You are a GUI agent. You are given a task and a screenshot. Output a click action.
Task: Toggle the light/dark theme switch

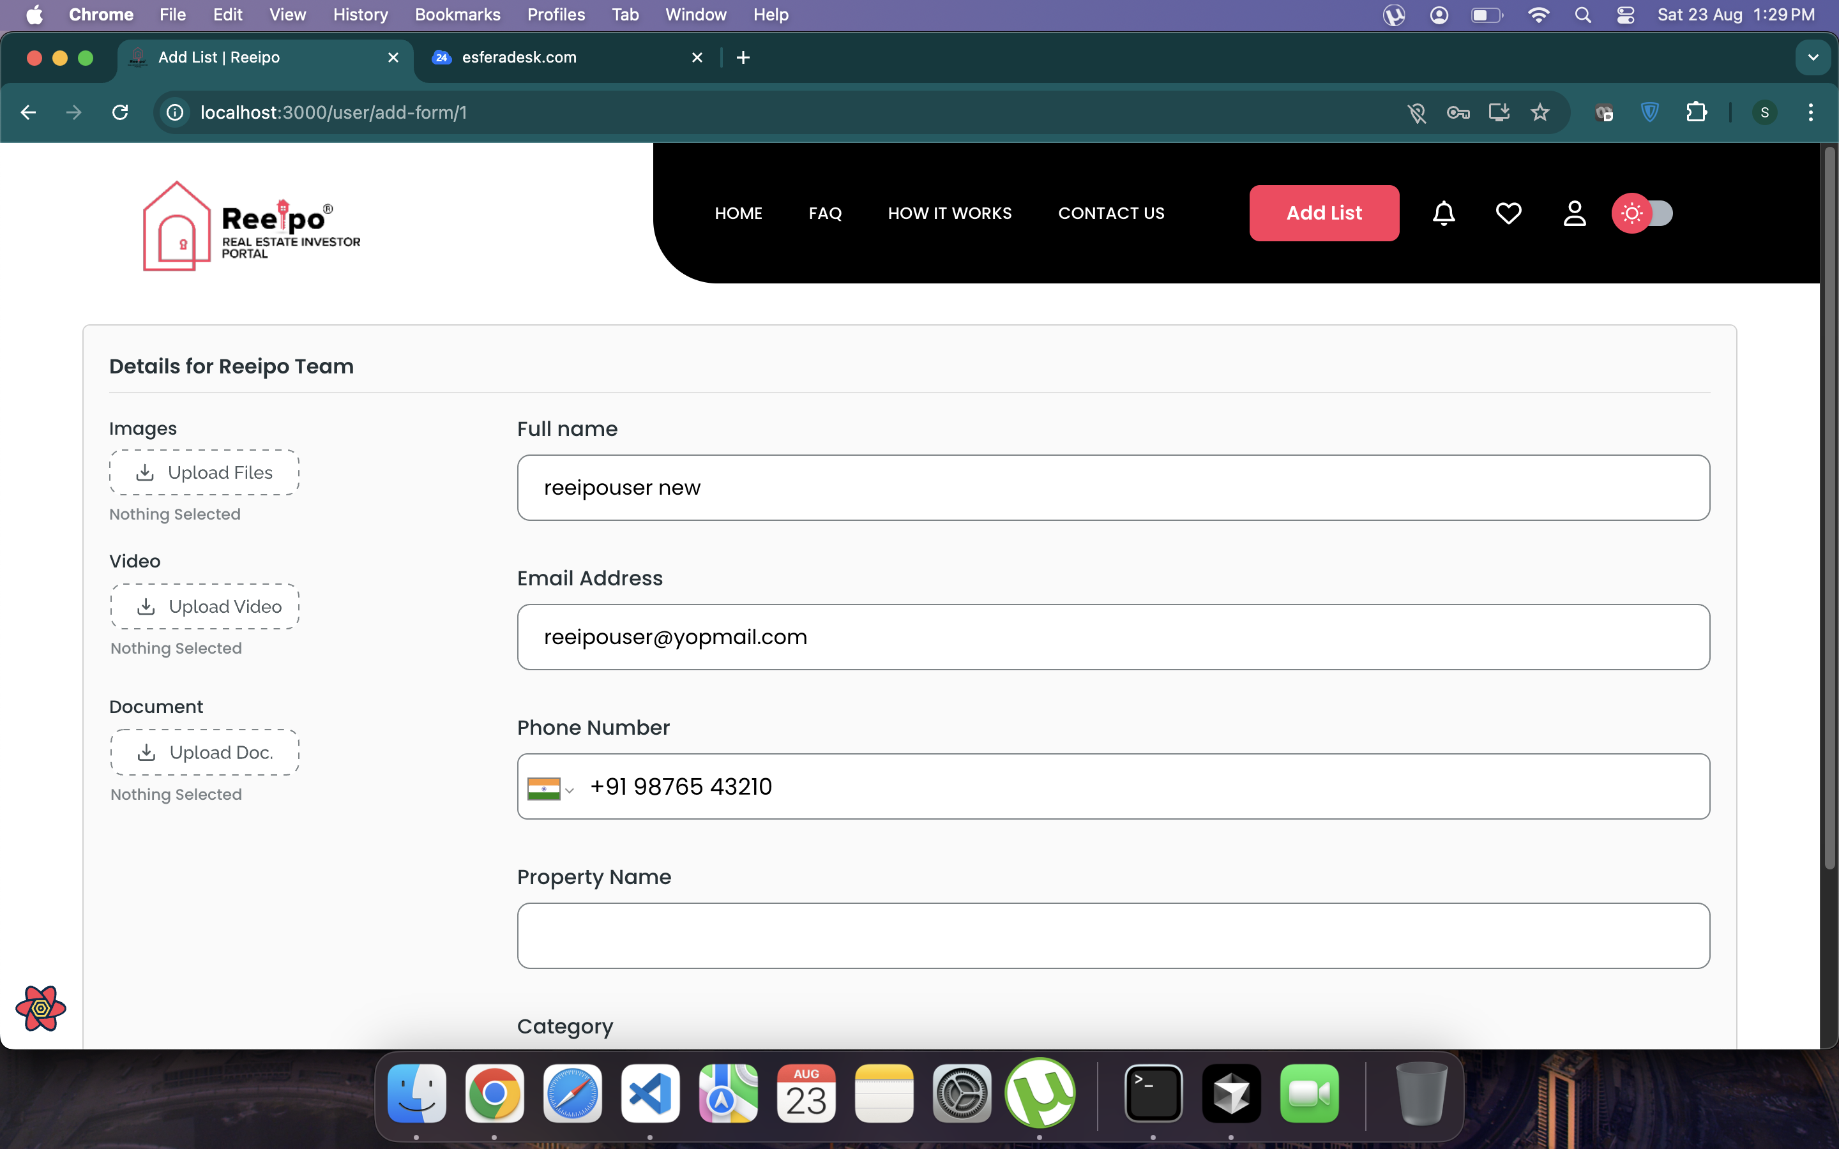coord(1643,214)
